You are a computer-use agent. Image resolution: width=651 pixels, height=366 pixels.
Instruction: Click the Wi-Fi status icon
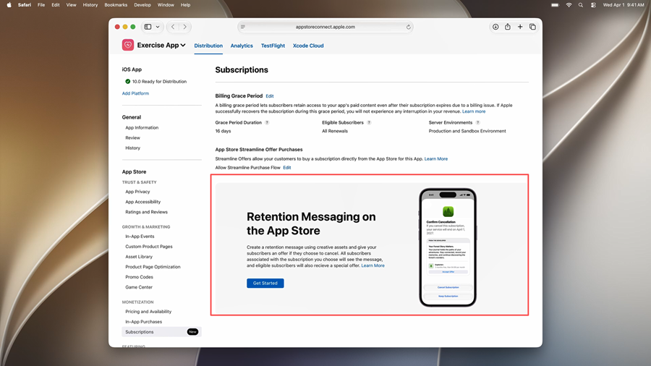click(569, 5)
